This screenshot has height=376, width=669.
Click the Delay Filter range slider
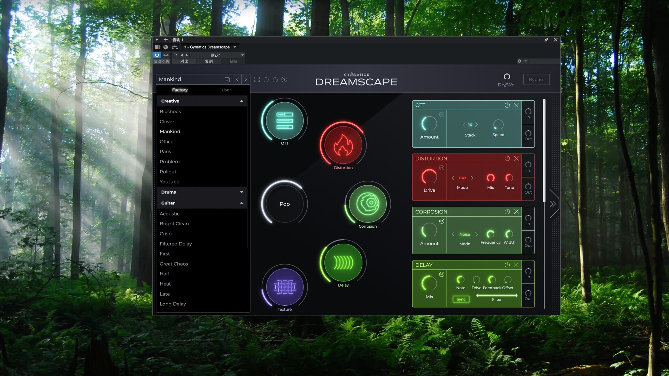(x=497, y=295)
